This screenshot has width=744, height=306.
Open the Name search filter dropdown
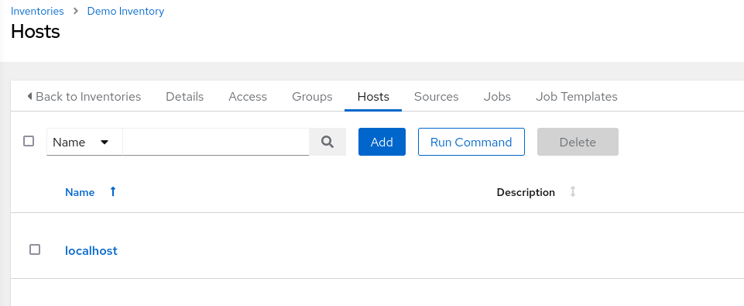84,142
